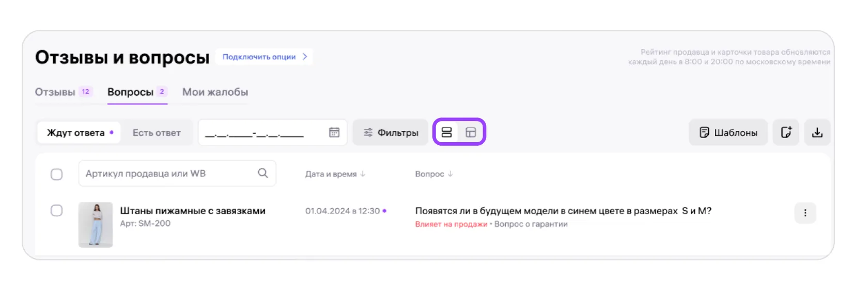
Task: Open the calendar date picker icon
Action: click(334, 132)
